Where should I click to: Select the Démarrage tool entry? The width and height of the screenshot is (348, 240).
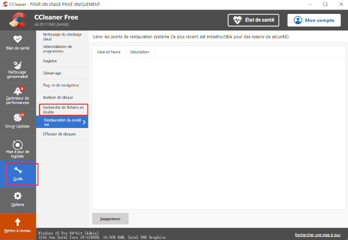(x=62, y=73)
